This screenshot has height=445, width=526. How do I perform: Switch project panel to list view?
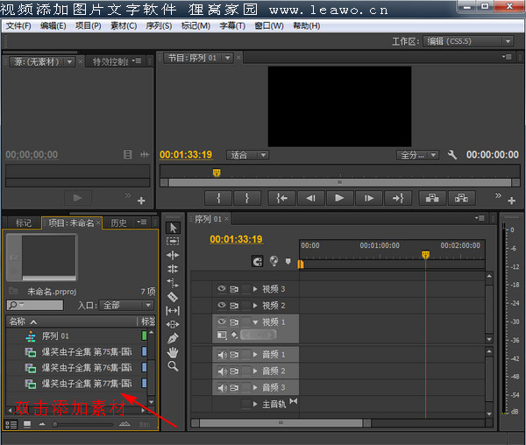pos(11,425)
